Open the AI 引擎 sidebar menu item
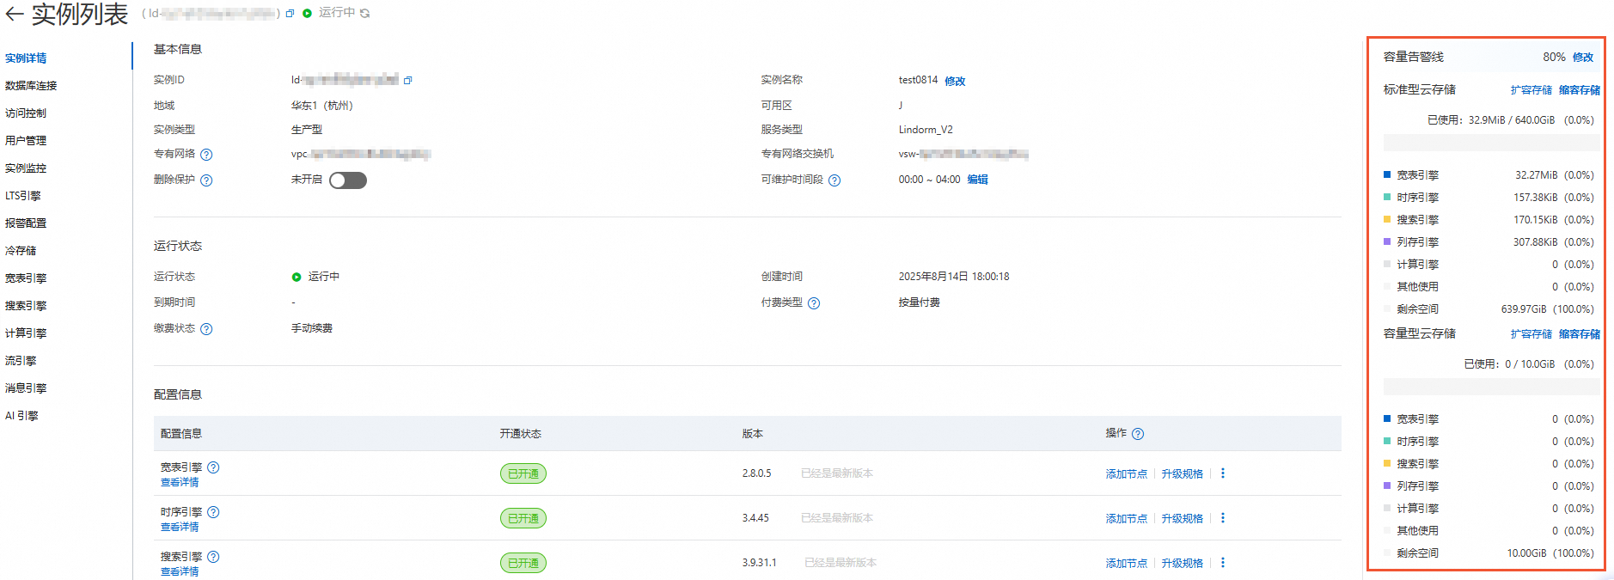The height and width of the screenshot is (580, 1614). pyautogui.click(x=21, y=416)
